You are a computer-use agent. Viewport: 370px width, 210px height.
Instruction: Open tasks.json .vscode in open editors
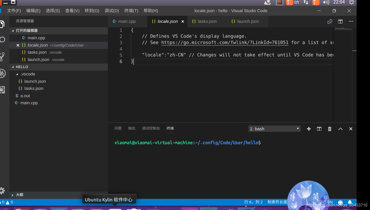pyautogui.click(x=59, y=52)
